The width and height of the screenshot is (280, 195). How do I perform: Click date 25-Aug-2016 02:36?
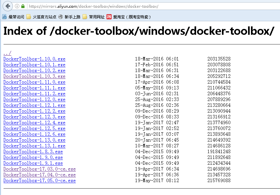point(157,105)
